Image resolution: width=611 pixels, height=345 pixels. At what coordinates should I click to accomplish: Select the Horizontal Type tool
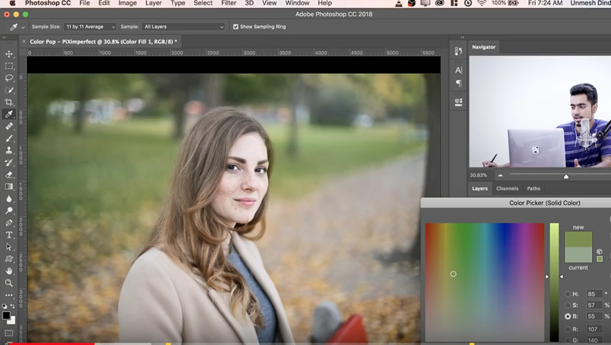click(9, 235)
